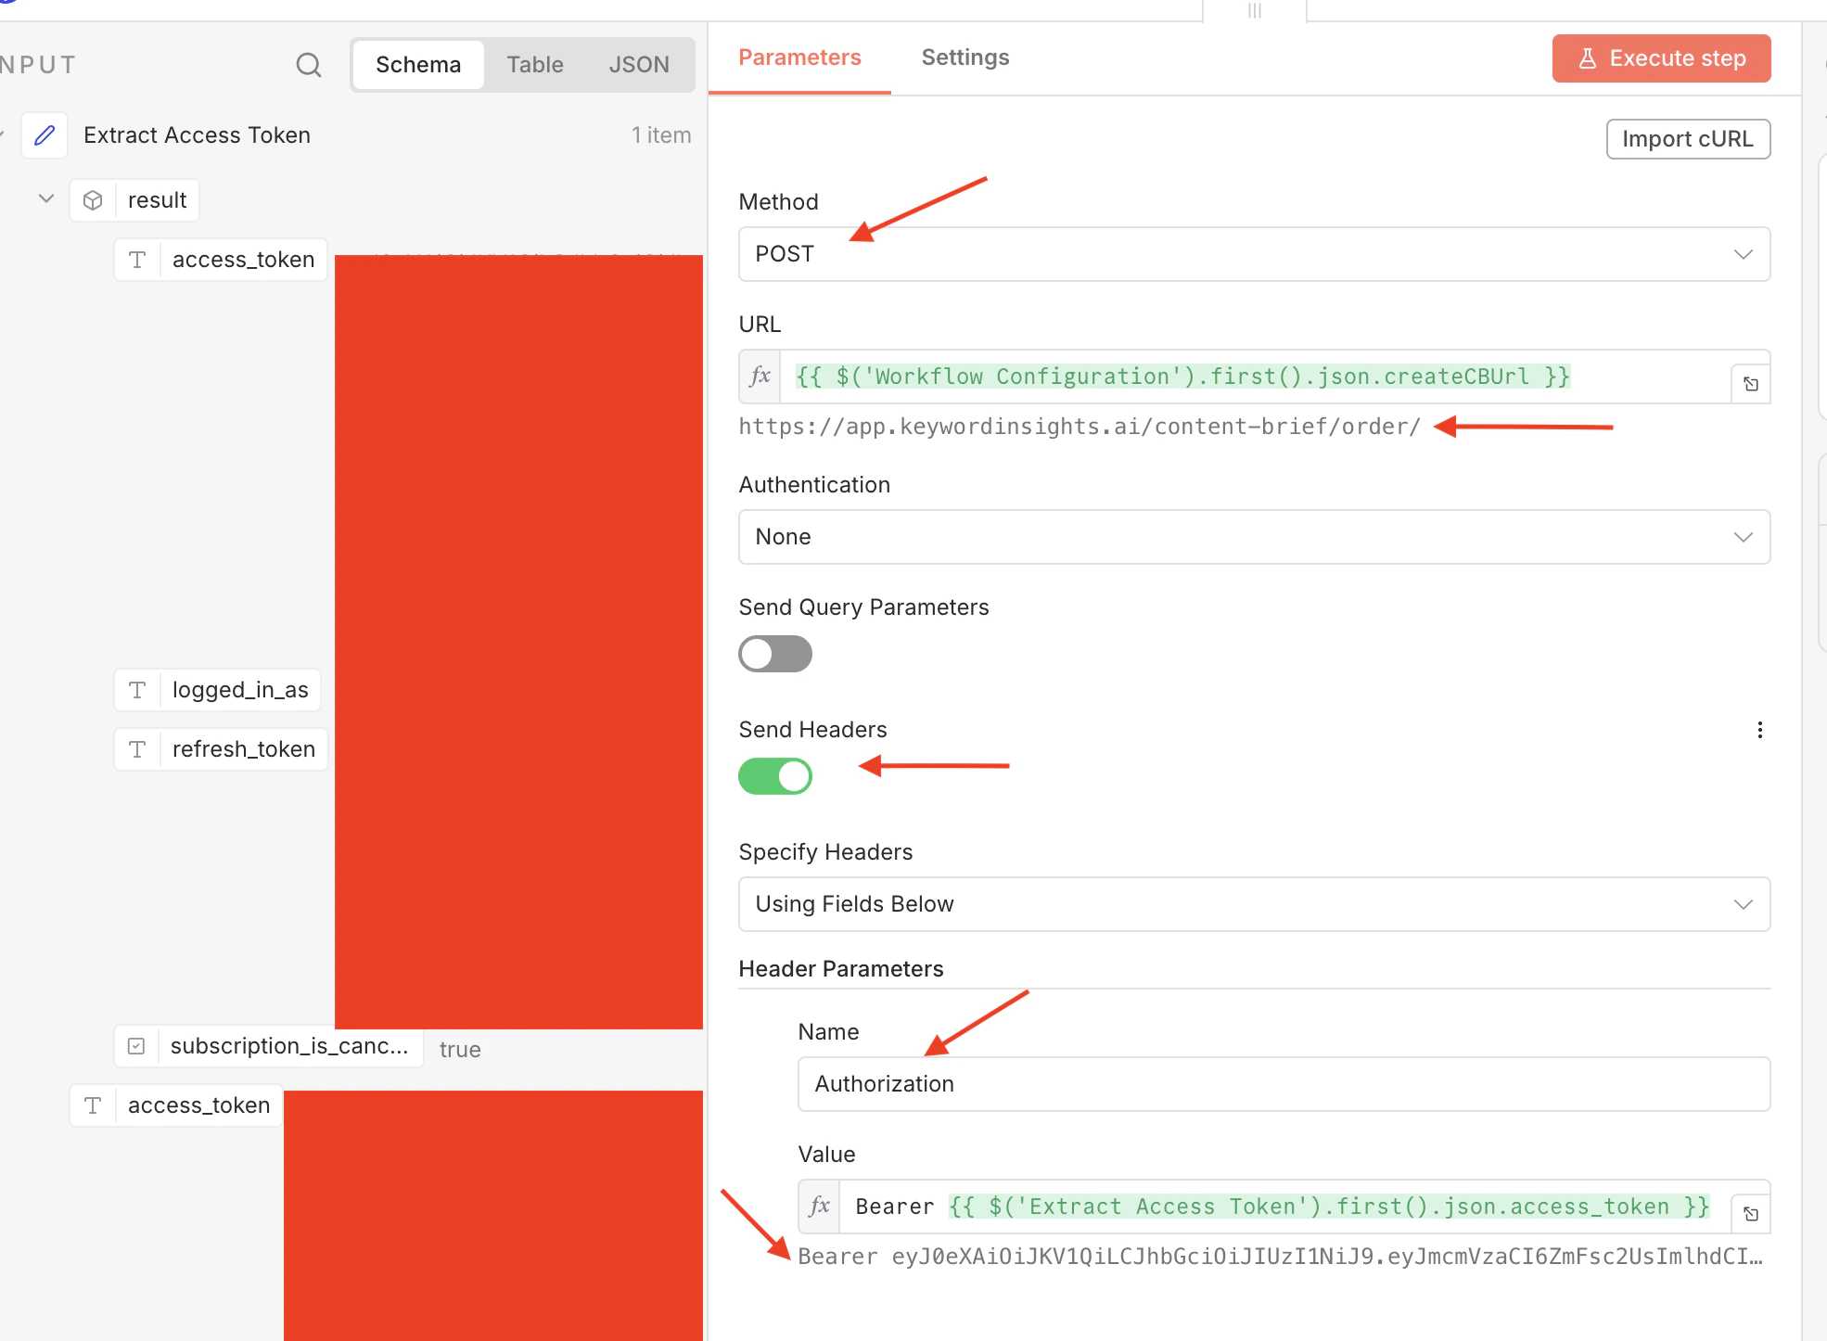This screenshot has height=1341, width=1827.
Task: Click the pencil icon beside Extract Access Token
Action: [44, 135]
